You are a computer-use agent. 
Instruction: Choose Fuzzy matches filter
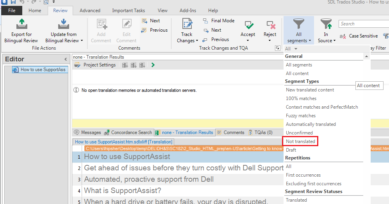click(x=301, y=116)
